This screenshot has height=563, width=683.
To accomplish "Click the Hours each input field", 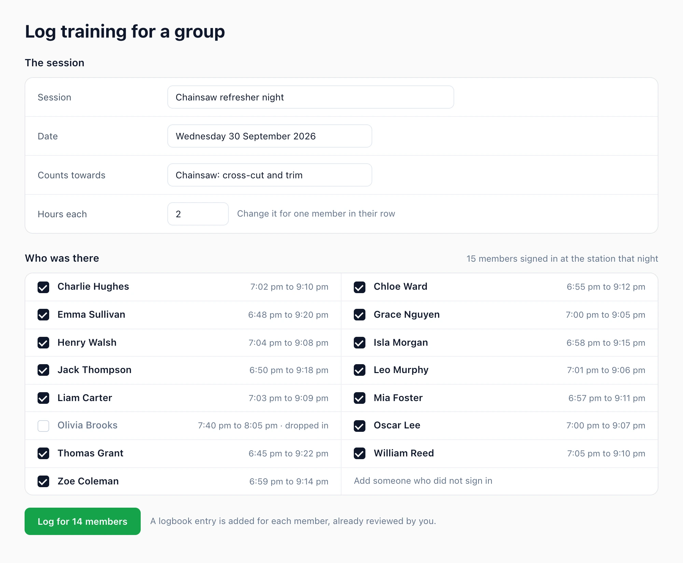I will click(198, 214).
